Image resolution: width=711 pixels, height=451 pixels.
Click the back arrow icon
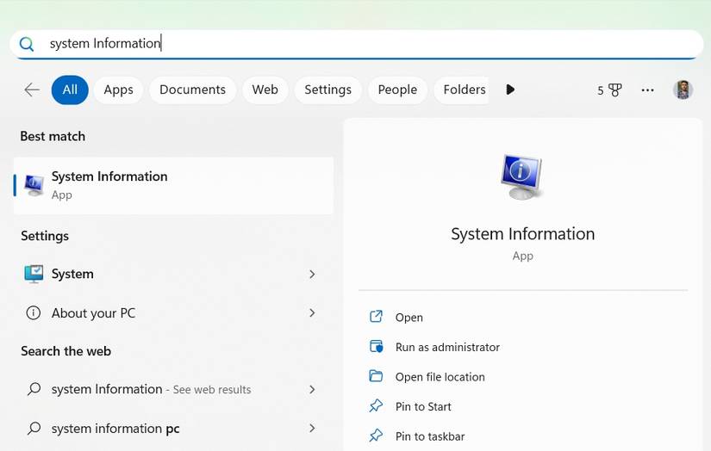(32, 90)
